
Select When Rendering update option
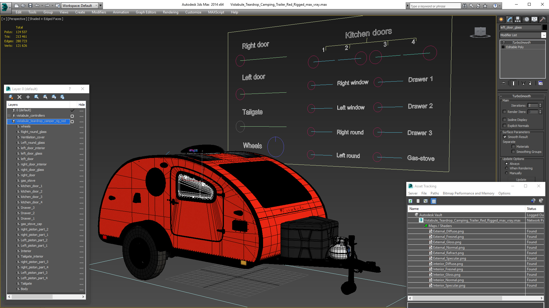(x=507, y=168)
